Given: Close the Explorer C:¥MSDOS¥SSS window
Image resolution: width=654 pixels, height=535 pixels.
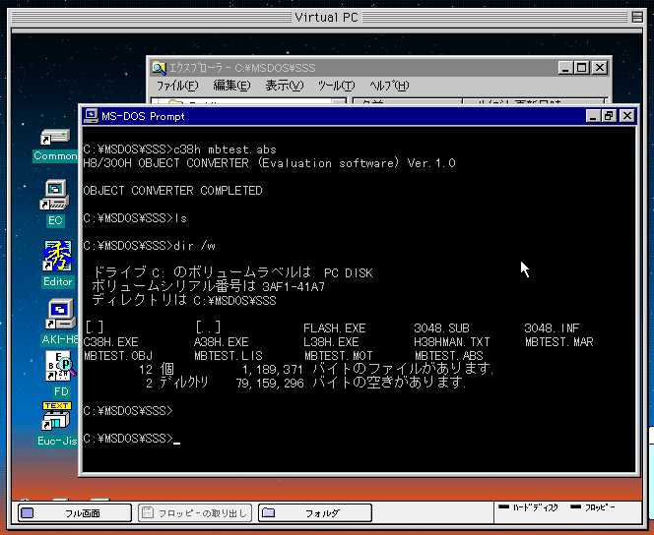Looking at the screenshot, I should coord(600,68).
